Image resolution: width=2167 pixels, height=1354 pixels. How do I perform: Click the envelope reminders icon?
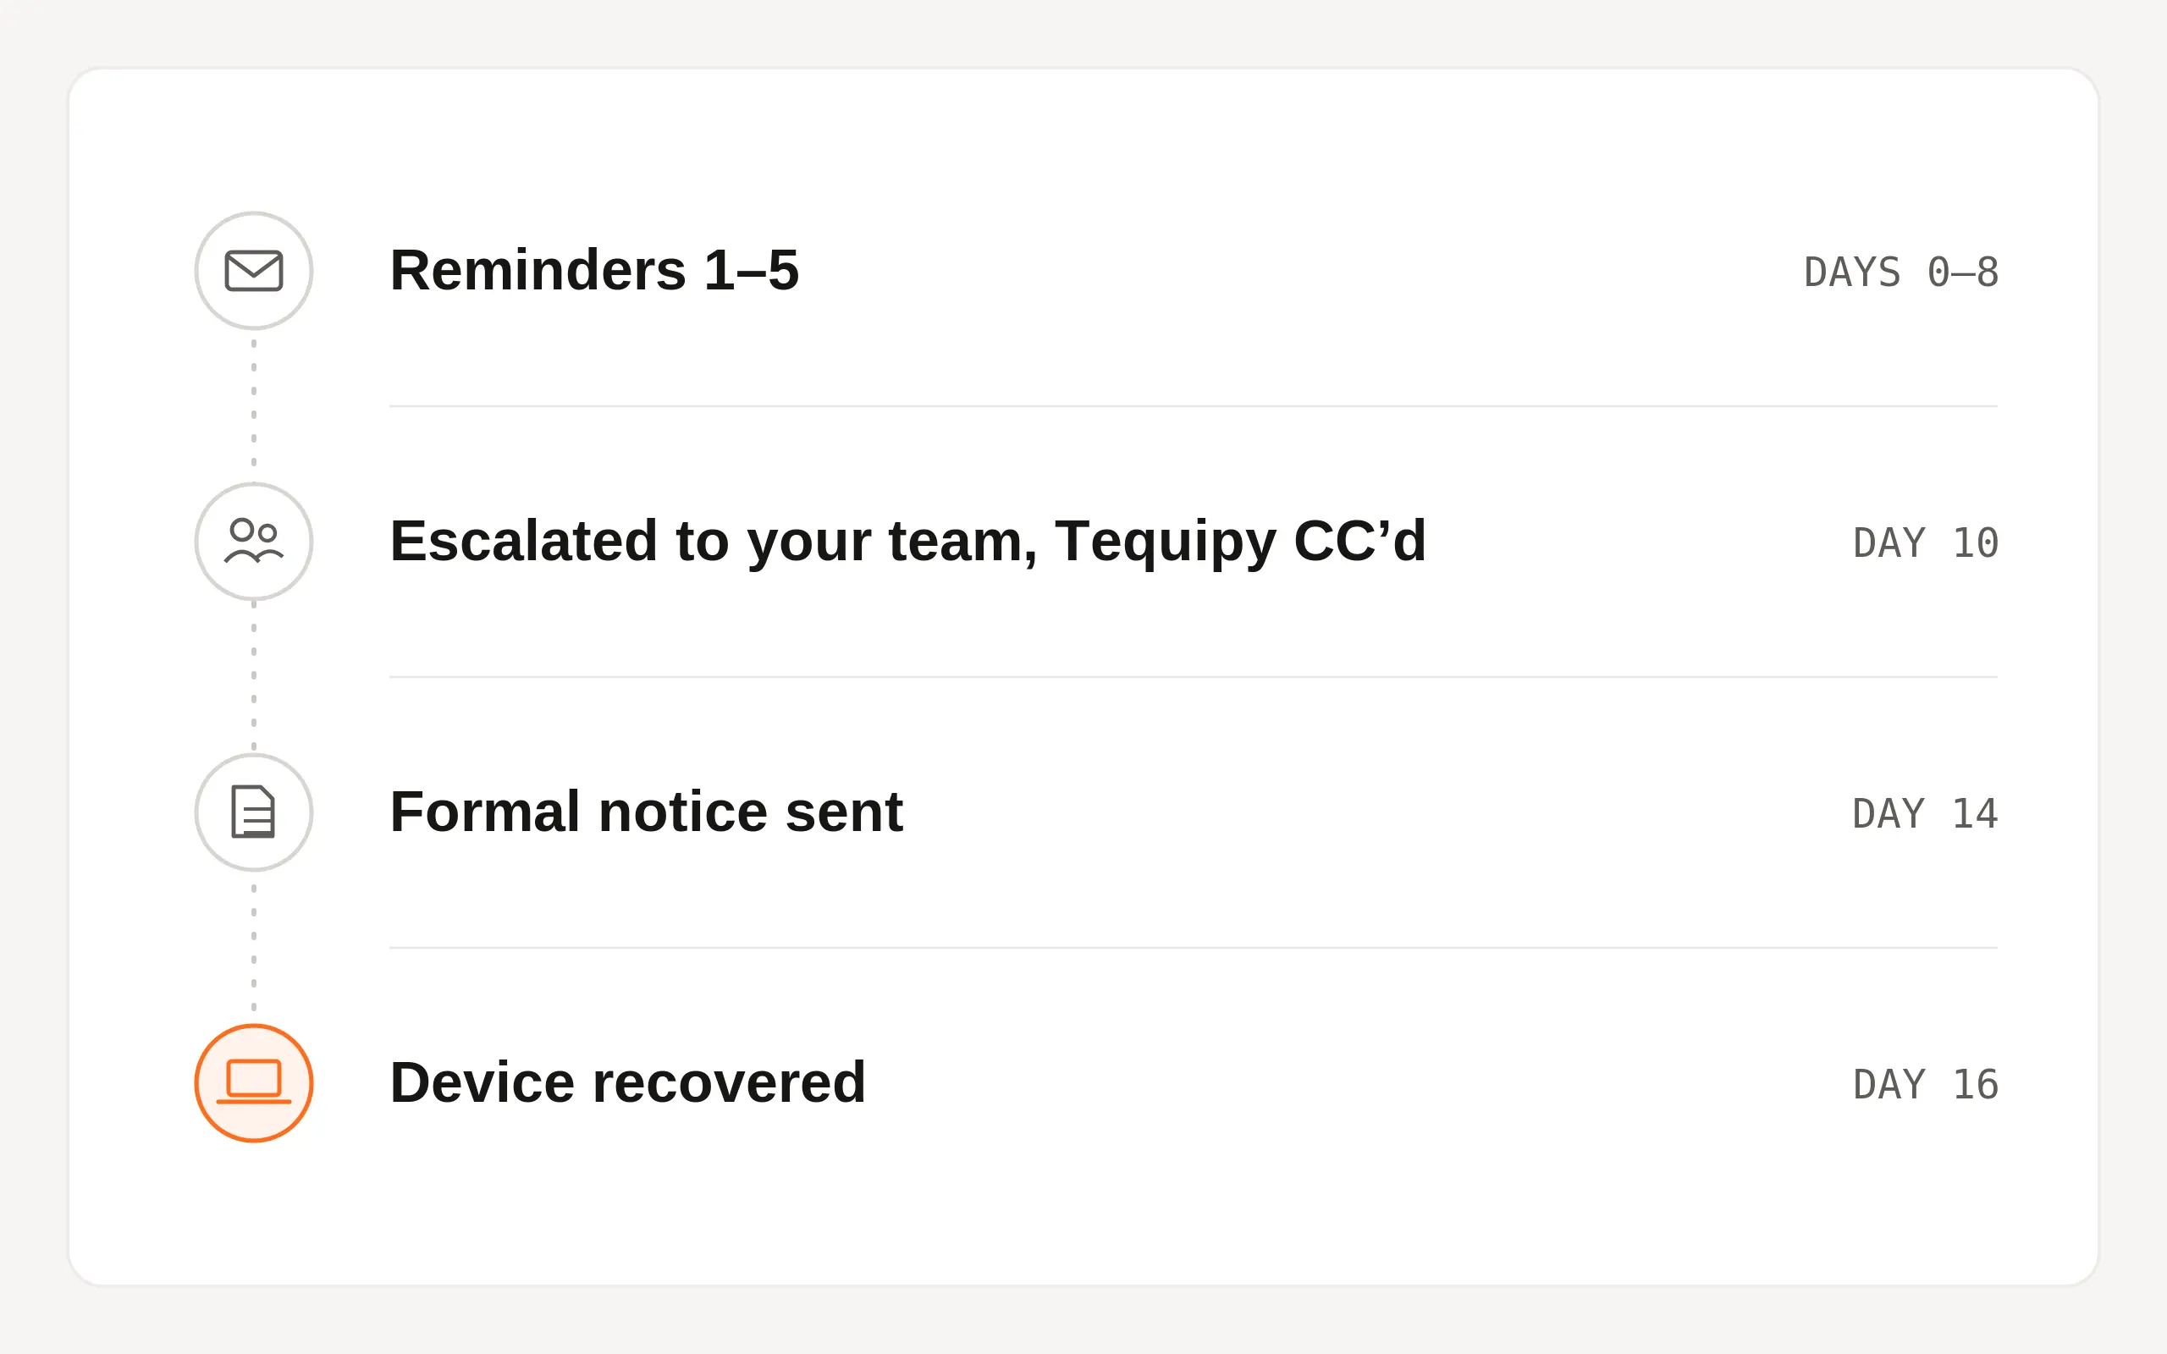(253, 271)
